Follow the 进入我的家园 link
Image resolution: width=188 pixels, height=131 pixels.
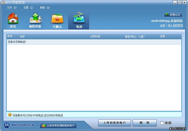click(x=175, y=25)
